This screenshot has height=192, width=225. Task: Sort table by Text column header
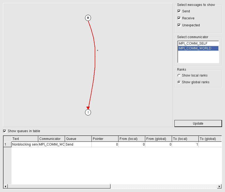click(25, 139)
